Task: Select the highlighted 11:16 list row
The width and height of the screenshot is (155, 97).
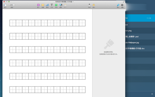Action: [x=140, y=18]
